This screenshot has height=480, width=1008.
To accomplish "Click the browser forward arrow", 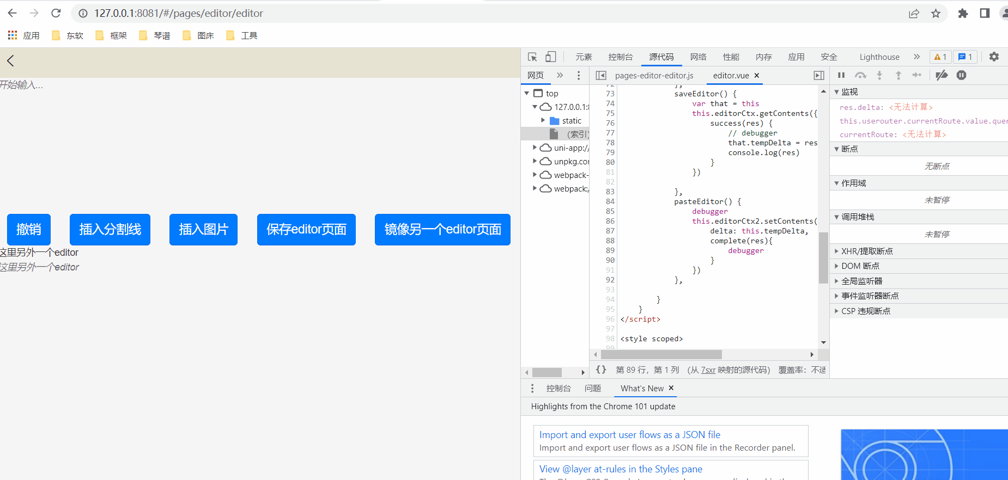I will (x=34, y=13).
